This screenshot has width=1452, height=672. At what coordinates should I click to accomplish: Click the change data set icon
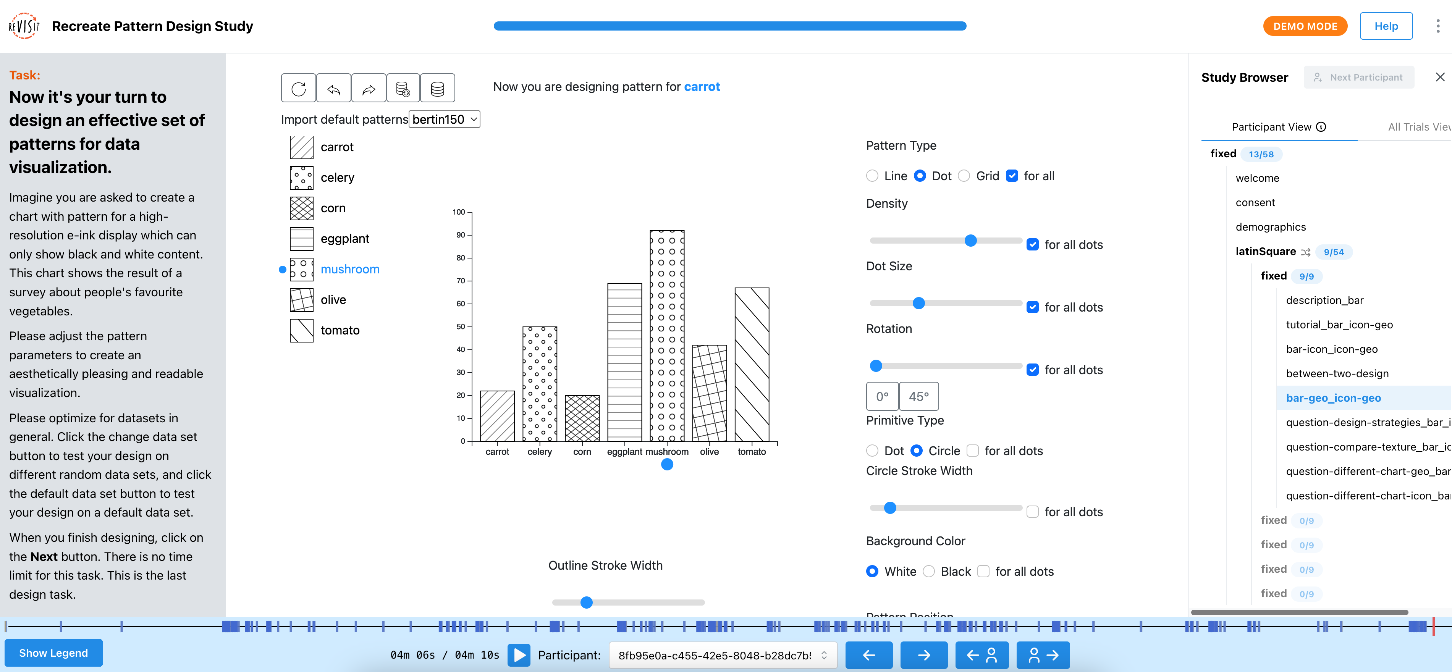click(403, 89)
